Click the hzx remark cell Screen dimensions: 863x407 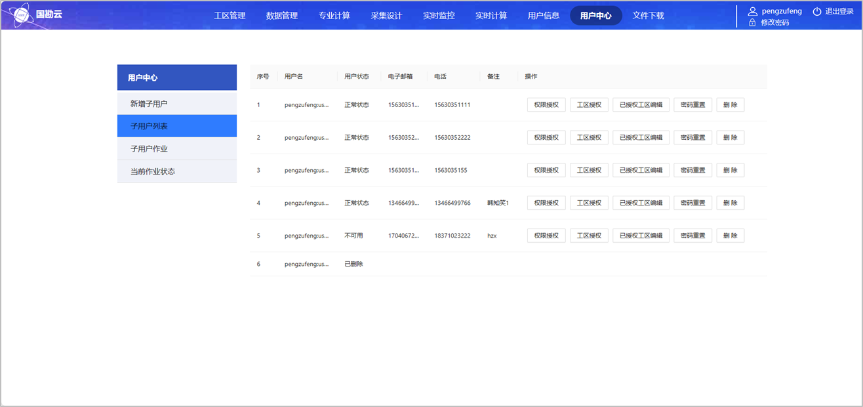coord(492,236)
